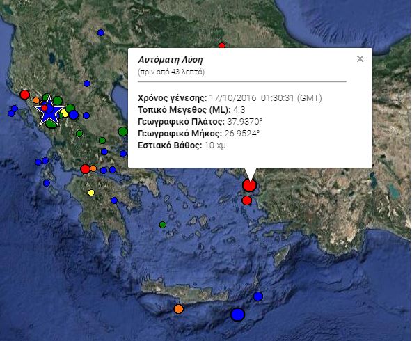The width and height of the screenshot is (412, 341).
Task: Click the origin time '17/10/2016 01:30:31 (GMT)'
Action: pyautogui.click(x=265, y=98)
